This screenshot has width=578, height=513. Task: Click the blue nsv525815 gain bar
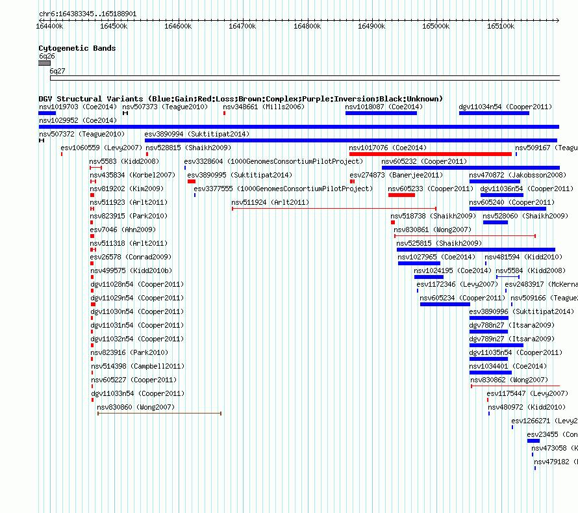[x=476, y=250]
